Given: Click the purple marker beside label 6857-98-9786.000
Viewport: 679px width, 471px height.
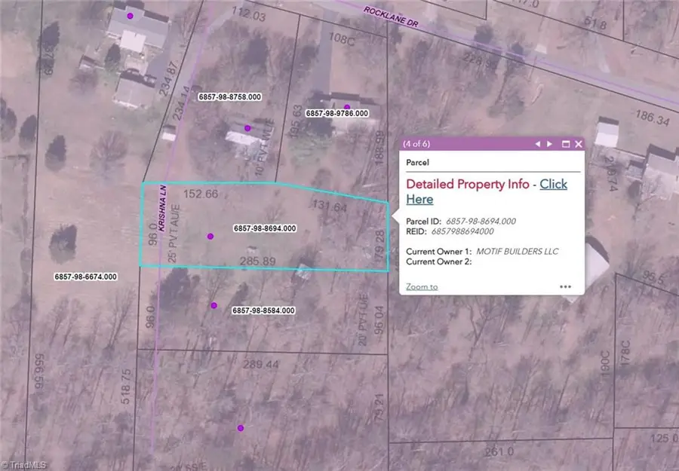Looking at the screenshot, I should click(347, 107).
